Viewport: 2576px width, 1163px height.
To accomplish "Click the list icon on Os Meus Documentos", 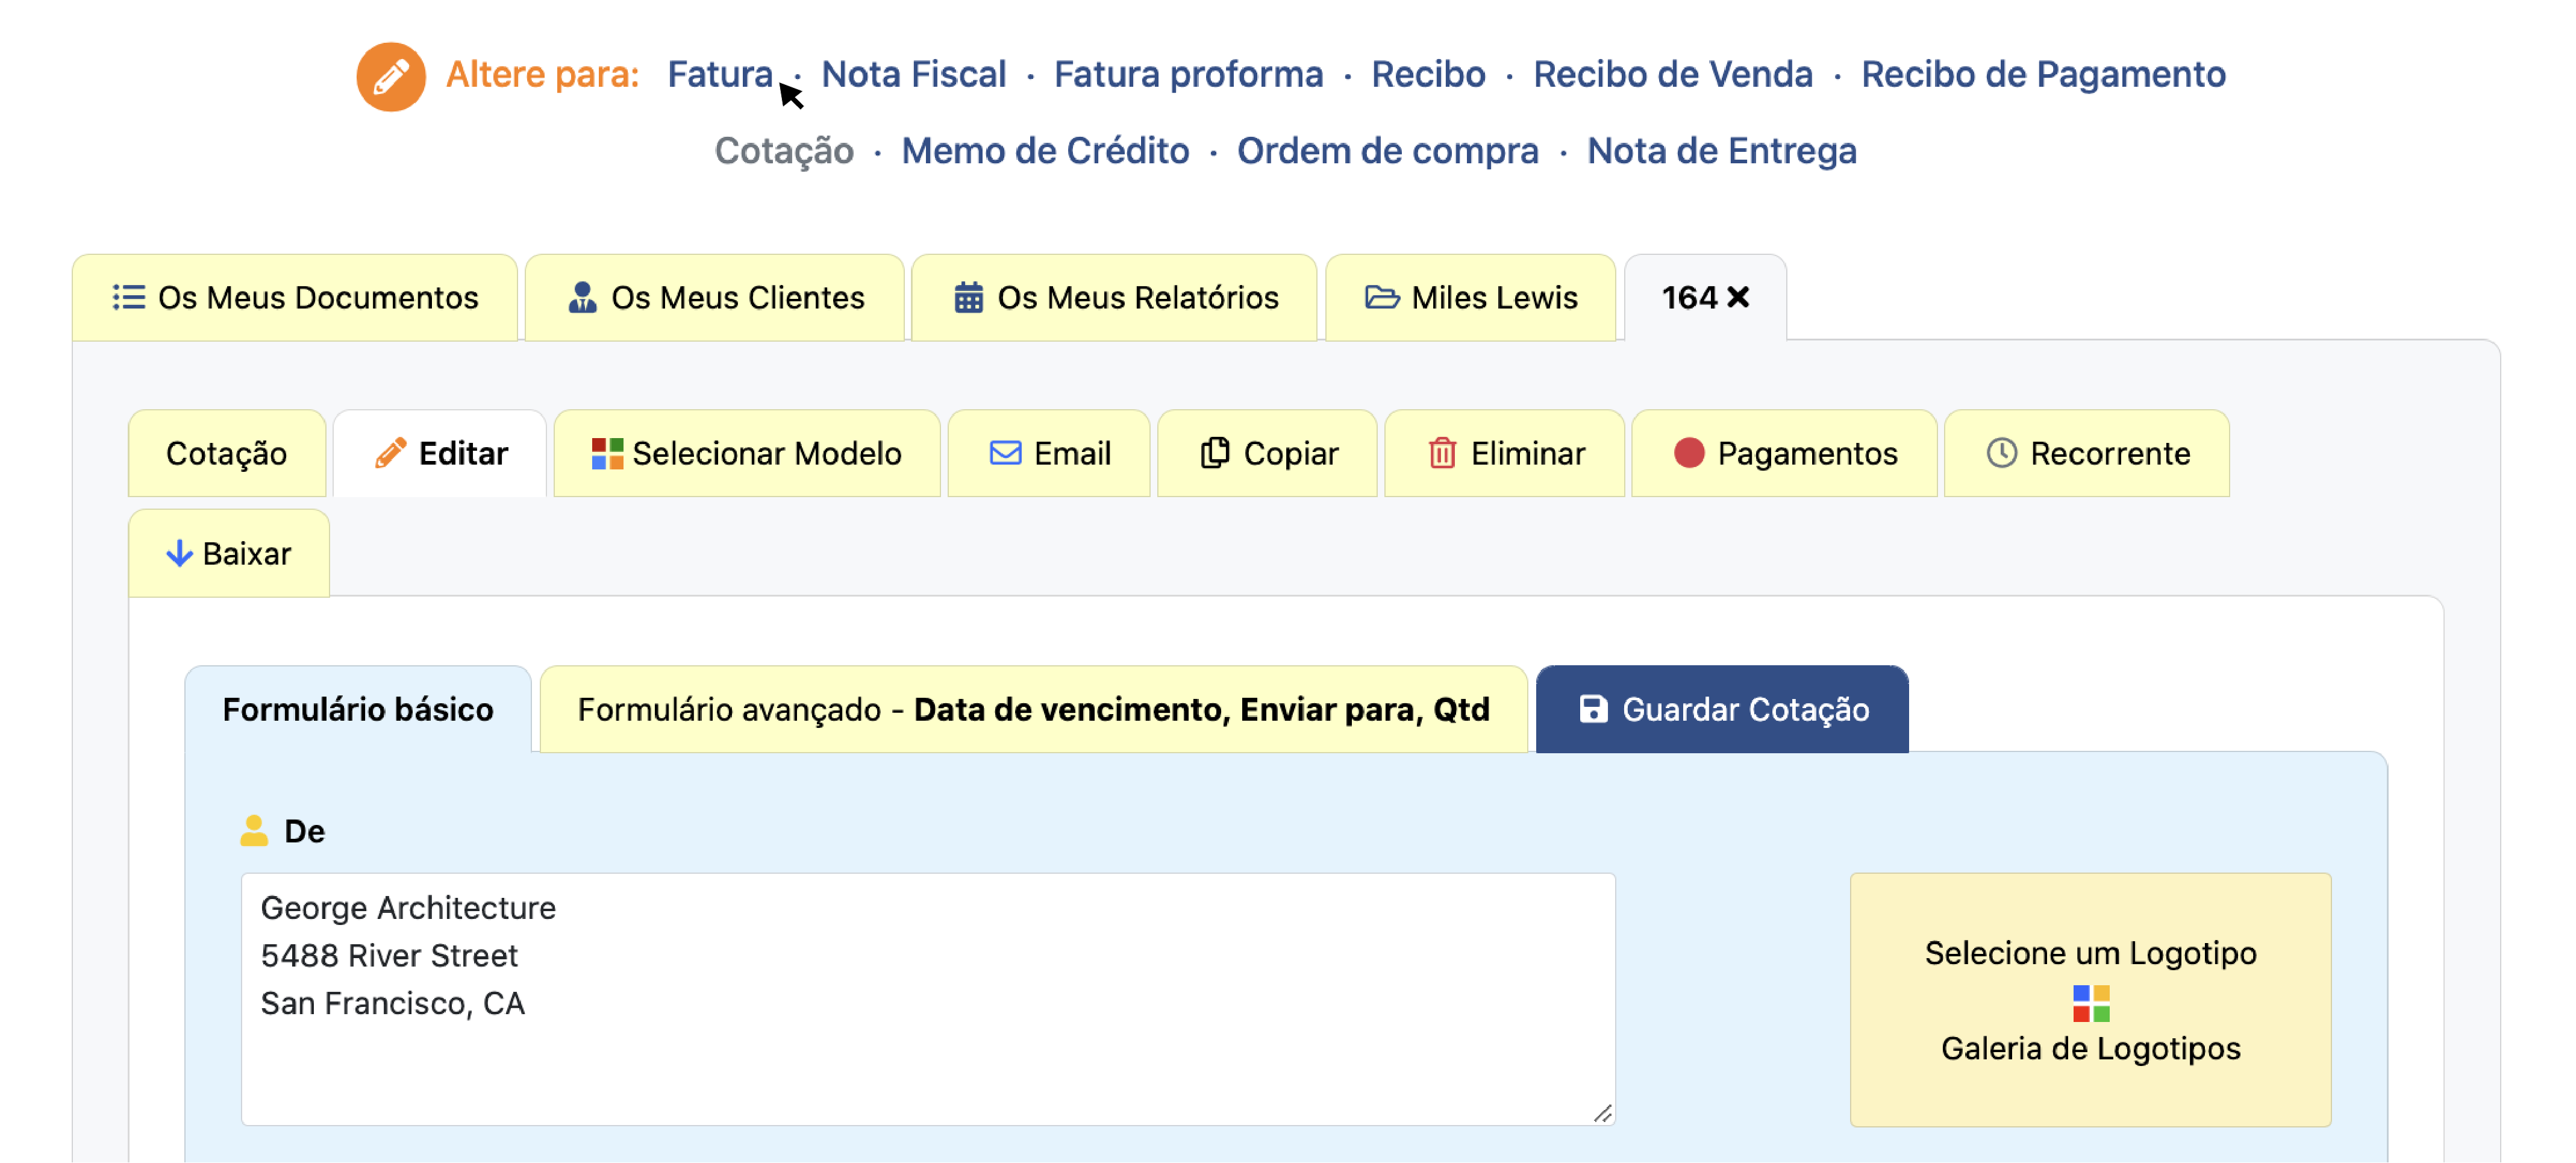I will pos(128,297).
